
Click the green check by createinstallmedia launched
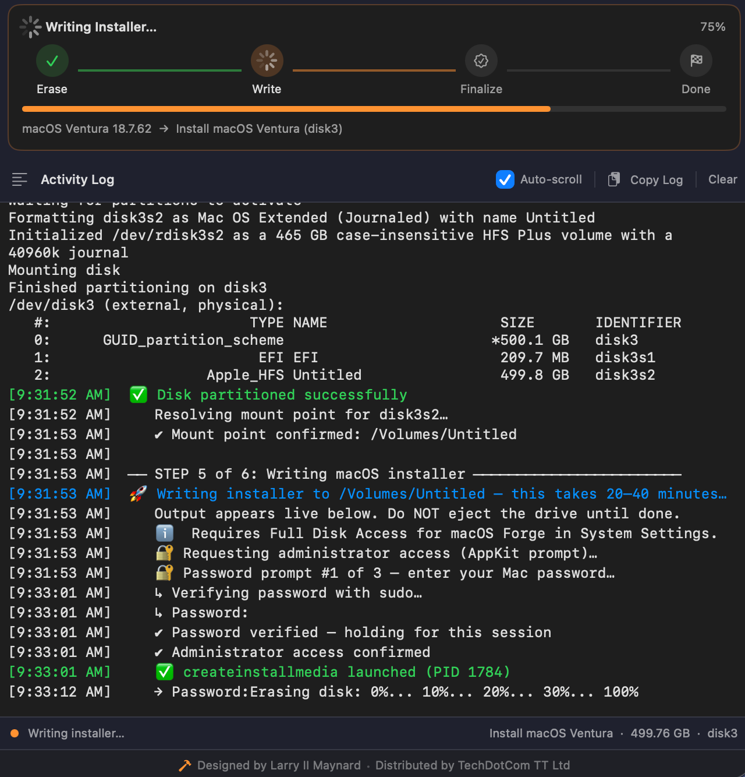(x=165, y=672)
